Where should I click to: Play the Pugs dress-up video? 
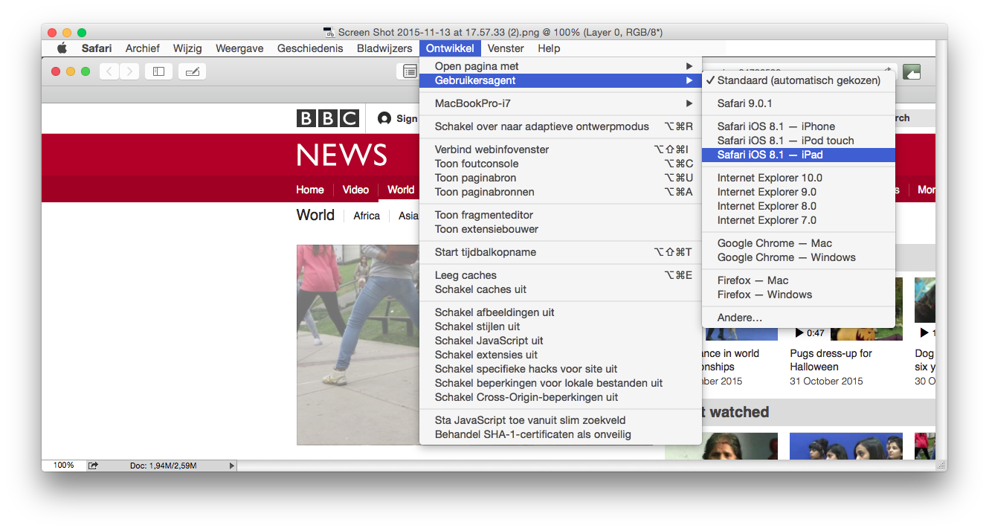click(799, 333)
